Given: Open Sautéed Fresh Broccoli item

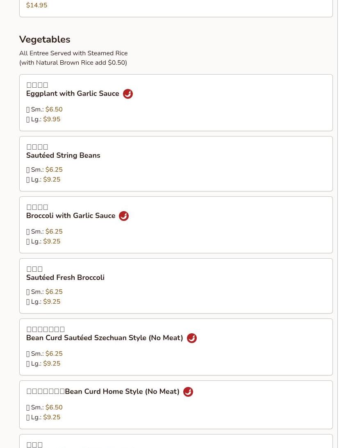Looking at the screenshot, I should click(x=65, y=277).
